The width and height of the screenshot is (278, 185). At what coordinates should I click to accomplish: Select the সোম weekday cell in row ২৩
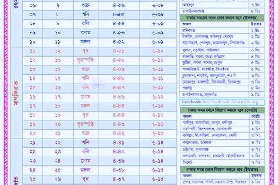[86, 161]
